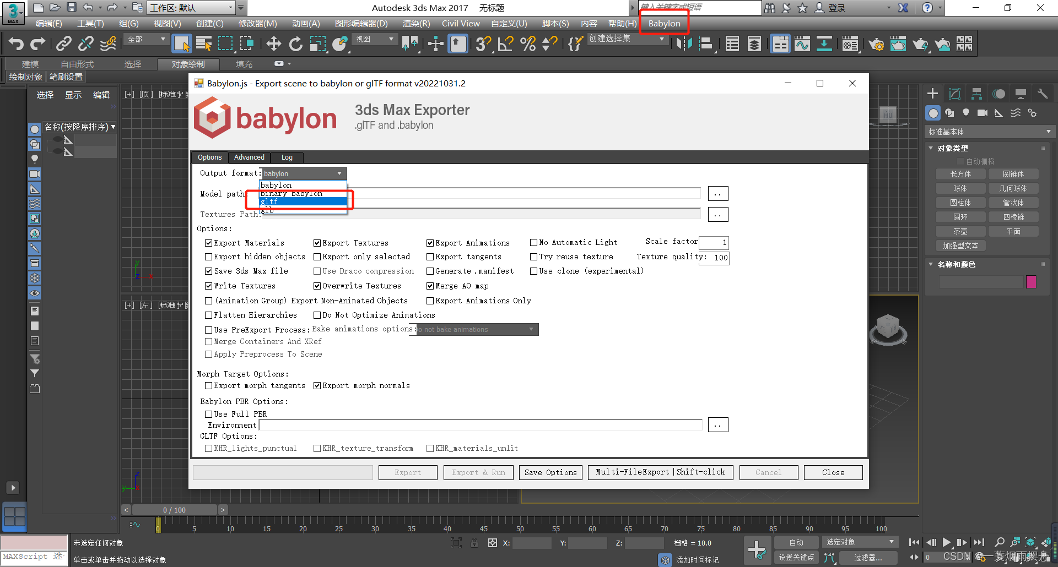The width and height of the screenshot is (1058, 567).
Task: Click Save Options button
Action: pyautogui.click(x=550, y=472)
